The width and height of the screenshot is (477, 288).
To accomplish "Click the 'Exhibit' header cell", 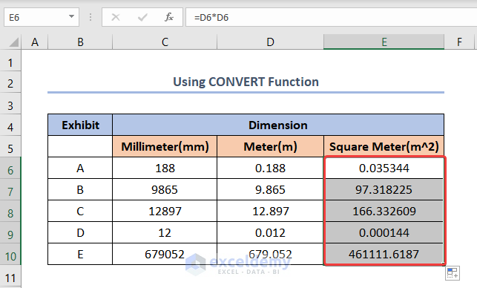I will pos(80,125).
